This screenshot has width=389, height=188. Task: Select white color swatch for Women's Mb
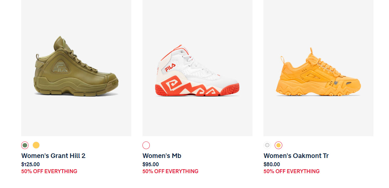pos(146,145)
